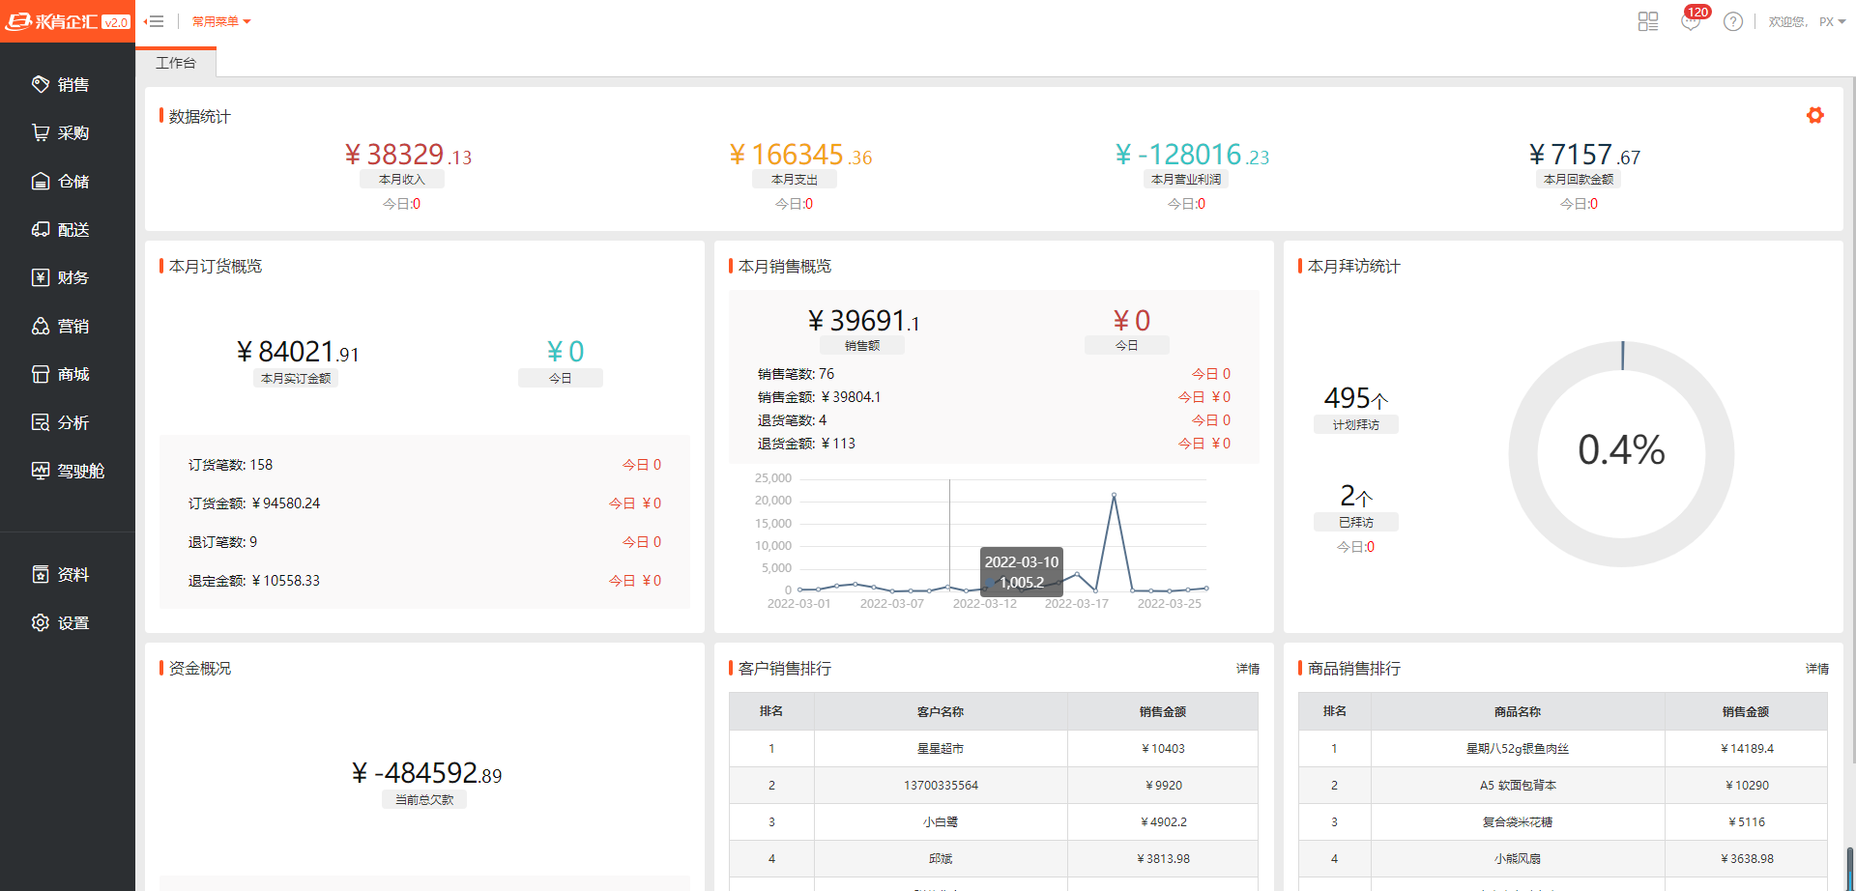Open the 驾驶舱 dashboard menu item
Viewport: 1856px width, 891px height.
click(68, 472)
